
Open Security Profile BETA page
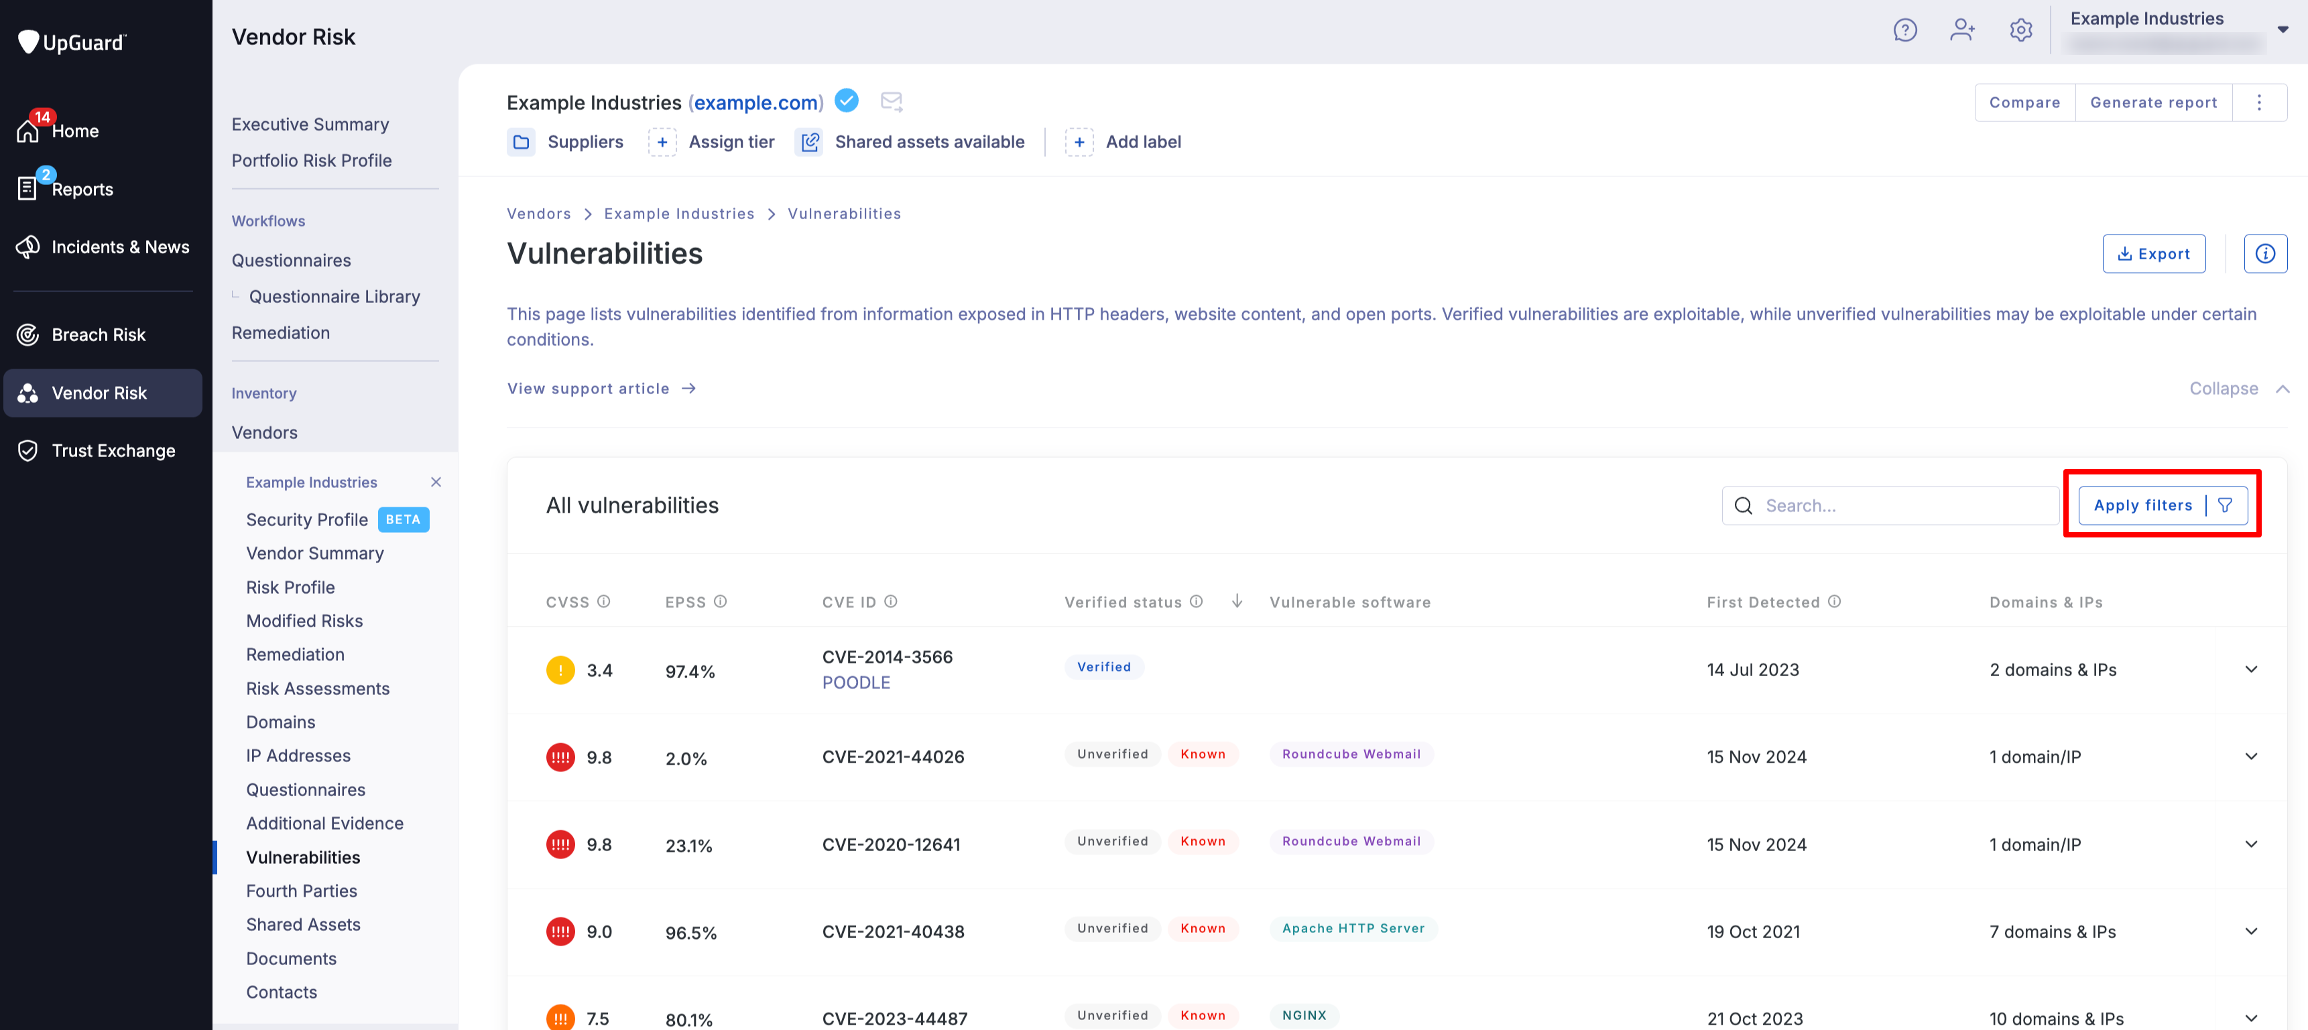click(338, 519)
